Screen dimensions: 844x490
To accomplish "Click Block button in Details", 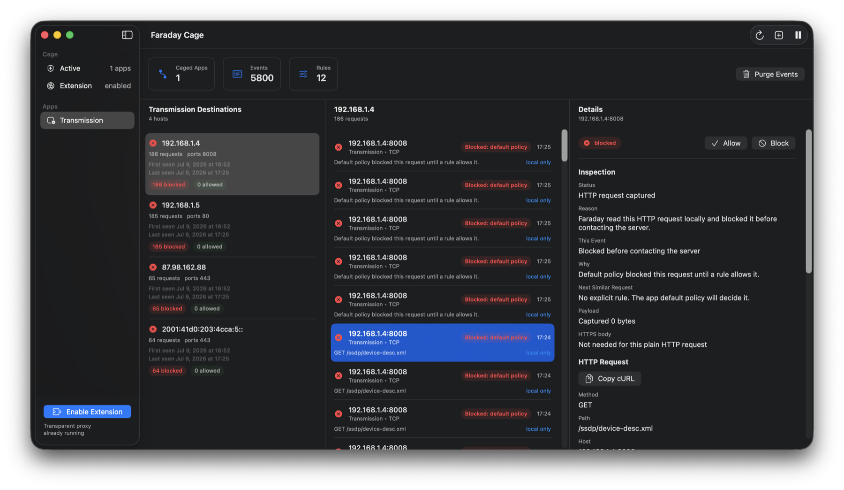I will click(x=773, y=143).
